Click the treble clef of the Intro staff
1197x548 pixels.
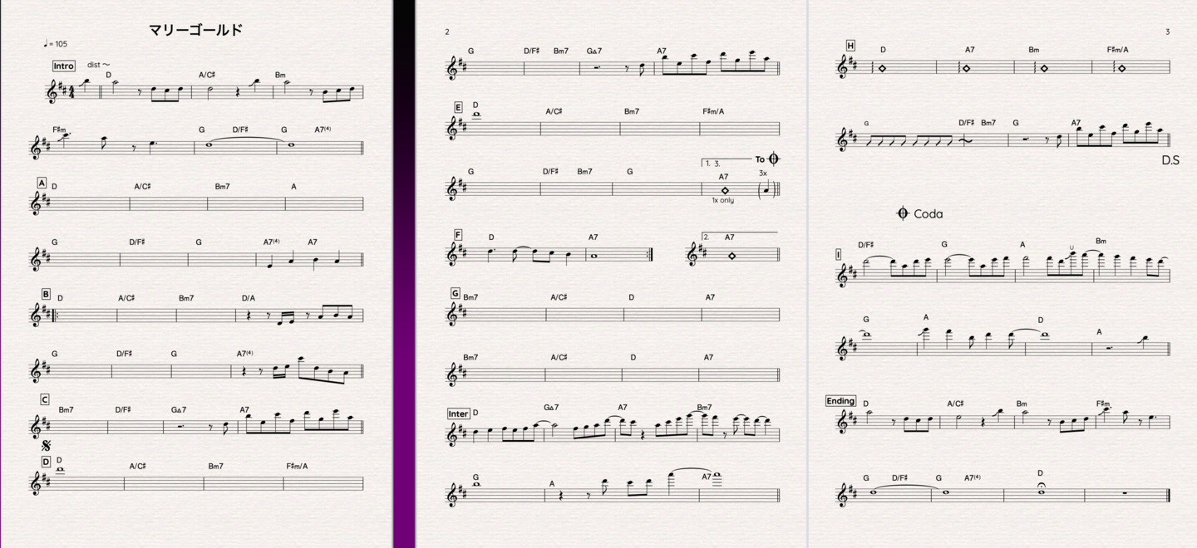tap(52, 91)
